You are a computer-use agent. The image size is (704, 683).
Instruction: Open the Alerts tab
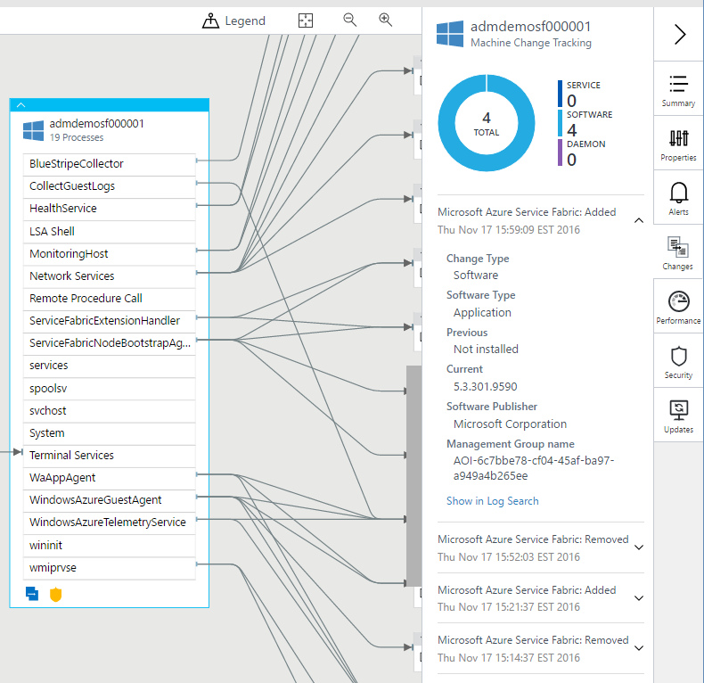(678, 199)
